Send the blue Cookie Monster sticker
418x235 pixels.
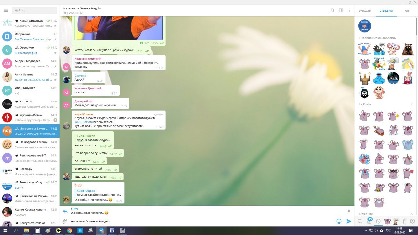379,78
